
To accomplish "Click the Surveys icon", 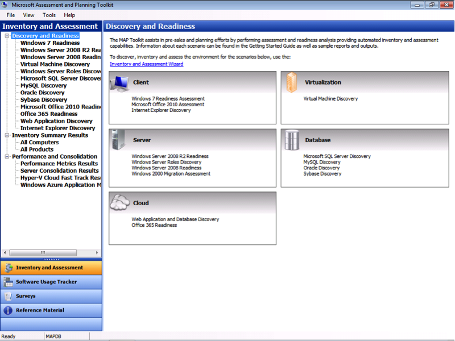I will click(x=8, y=296).
